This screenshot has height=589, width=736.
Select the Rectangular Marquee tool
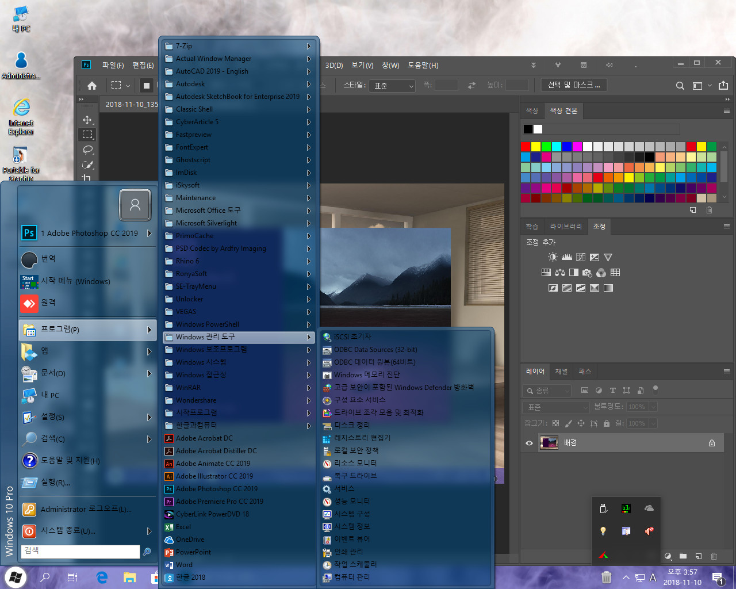point(87,135)
